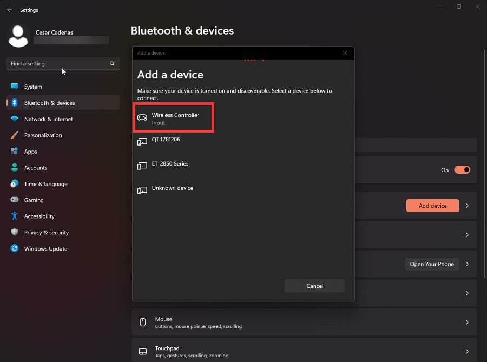Cancel the Add a device dialog
This screenshot has width=487, height=362.
point(314,286)
